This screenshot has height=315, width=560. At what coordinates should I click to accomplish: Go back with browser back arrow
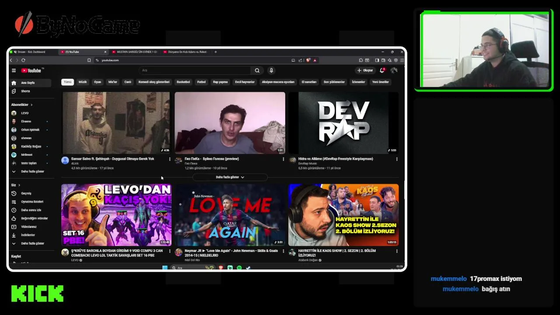point(12,60)
